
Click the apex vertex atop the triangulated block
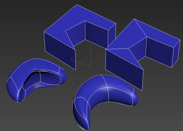tap(134, 19)
